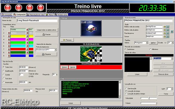The image size is (175, 109).
Task: Choose 'Milésimos' timer precision
Action: tap(150, 49)
